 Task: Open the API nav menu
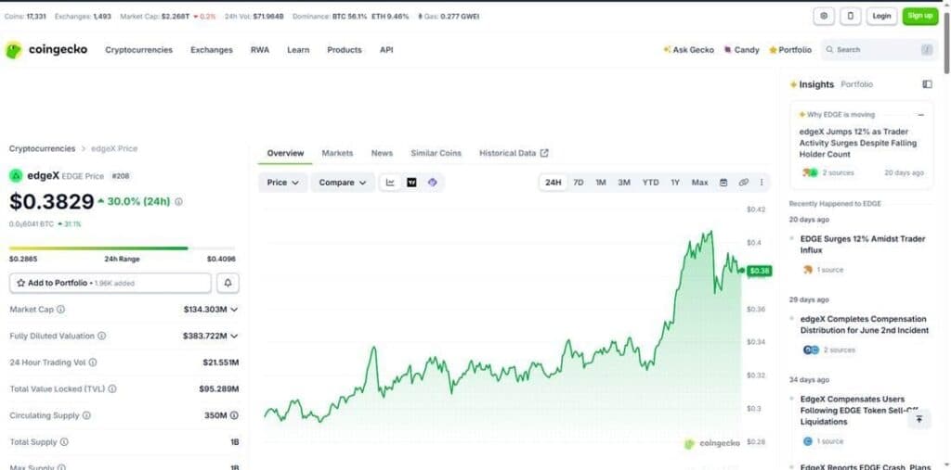tap(386, 50)
